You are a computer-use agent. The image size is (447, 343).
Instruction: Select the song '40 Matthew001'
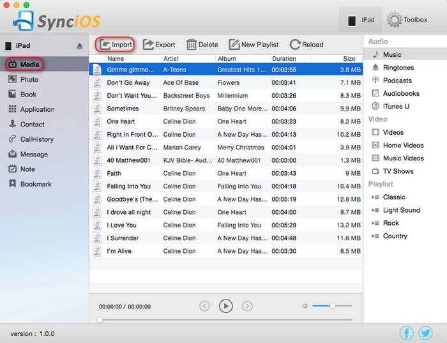[226, 160]
